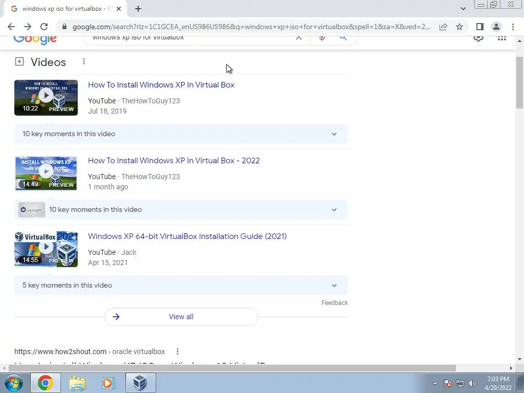Click the address bar URL
Screen dimensions: 524x393
tap(251, 27)
